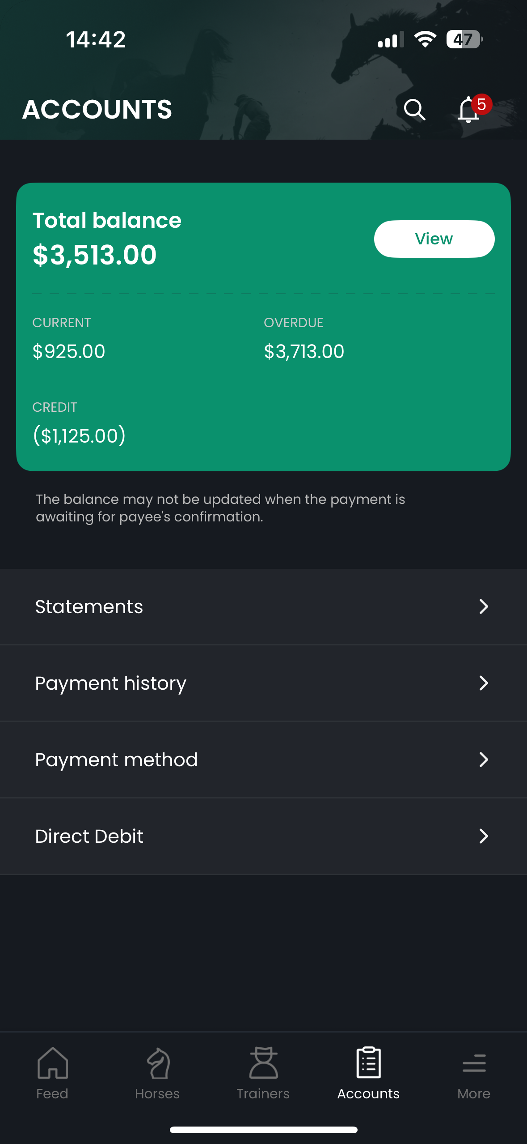
Task: Tap the overdue amount $3,713.00
Action: tap(304, 351)
